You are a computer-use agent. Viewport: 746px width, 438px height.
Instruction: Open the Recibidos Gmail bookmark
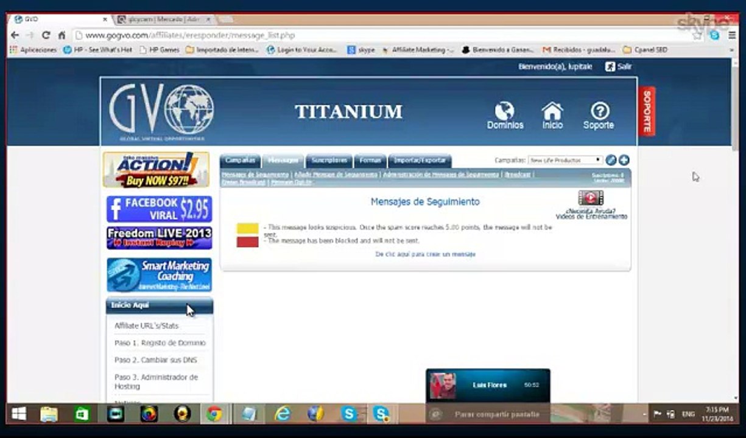coord(579,50)
